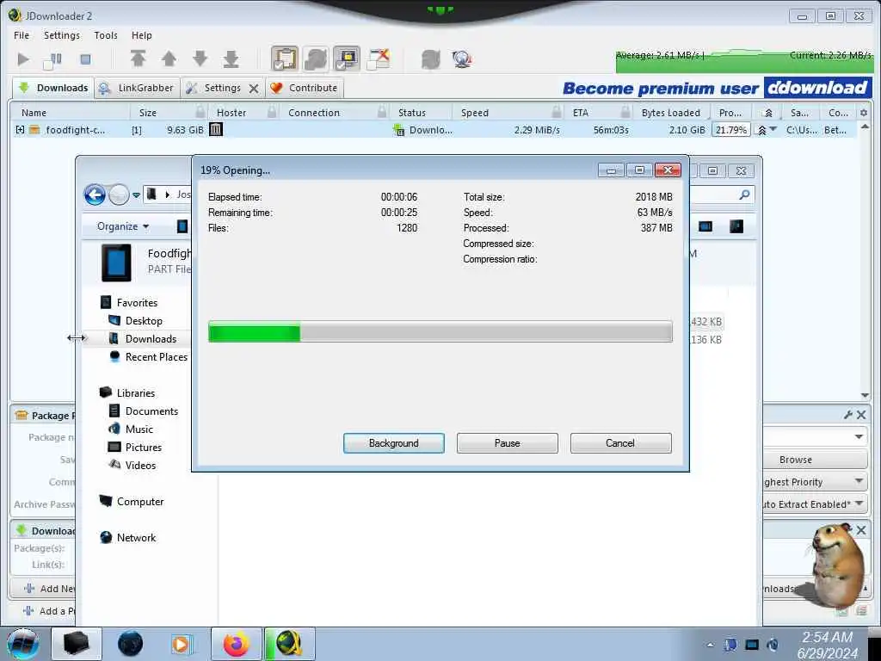The height and width of the screenshot is (661, 881).
Task: Click the hoster icon in foodfight row
Action: (216, 129)
